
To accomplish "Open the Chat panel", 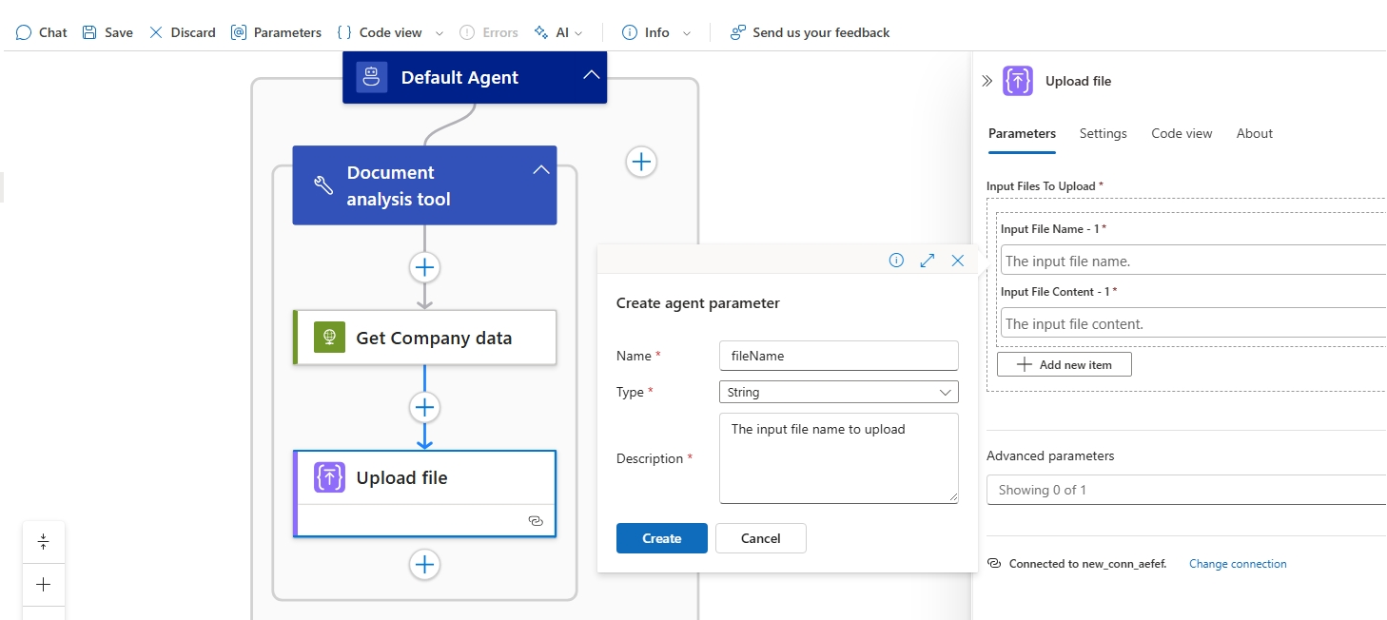I will point(40,31).
